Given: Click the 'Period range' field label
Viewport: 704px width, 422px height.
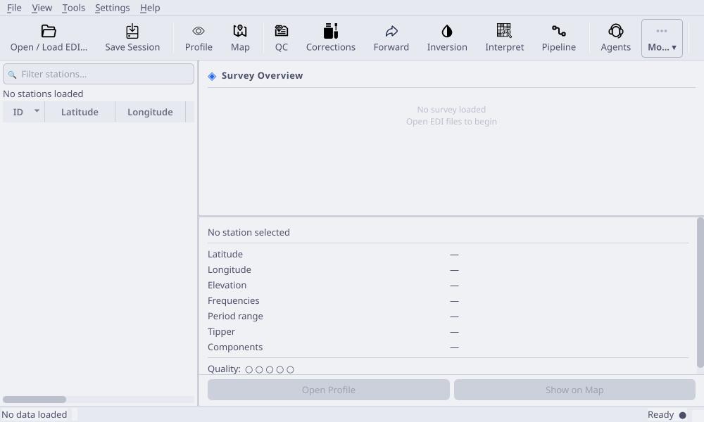Looking at the screenshot, I should coord(235,316).
